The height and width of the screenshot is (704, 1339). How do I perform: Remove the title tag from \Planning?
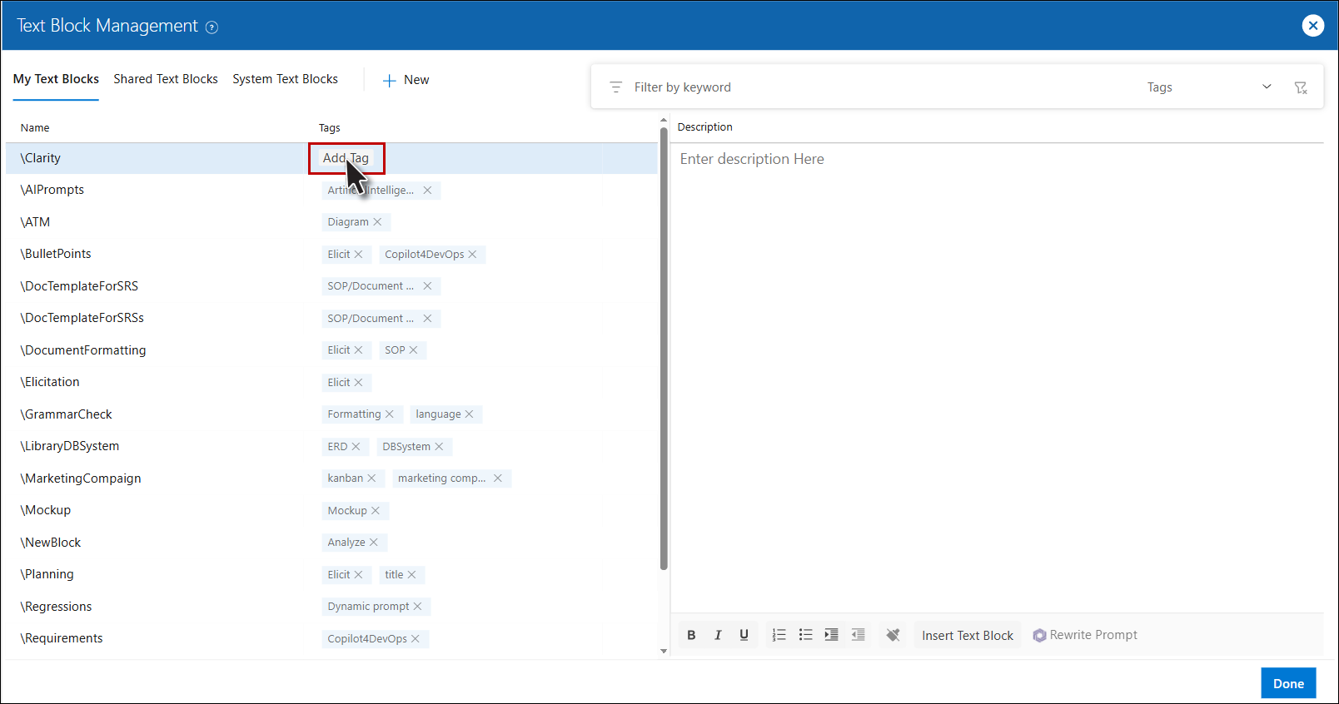coord(411,575)
